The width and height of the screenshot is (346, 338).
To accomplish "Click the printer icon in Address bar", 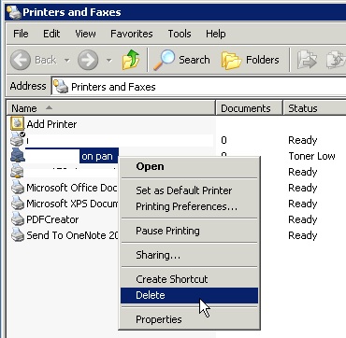I will point(61,86).
